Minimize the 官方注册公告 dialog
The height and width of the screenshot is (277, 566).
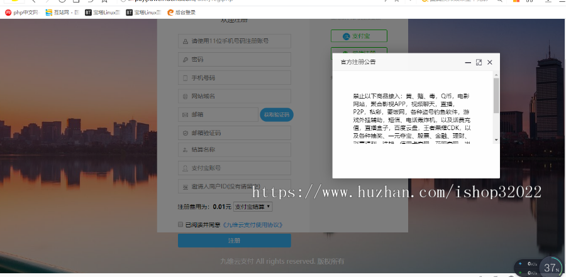[x=468, y=62]
